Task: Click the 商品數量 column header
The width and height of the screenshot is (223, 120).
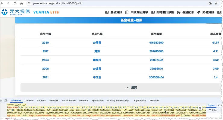Action: (156, 34)
